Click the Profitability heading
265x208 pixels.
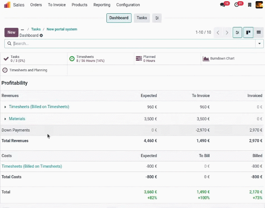click(15, 83)
